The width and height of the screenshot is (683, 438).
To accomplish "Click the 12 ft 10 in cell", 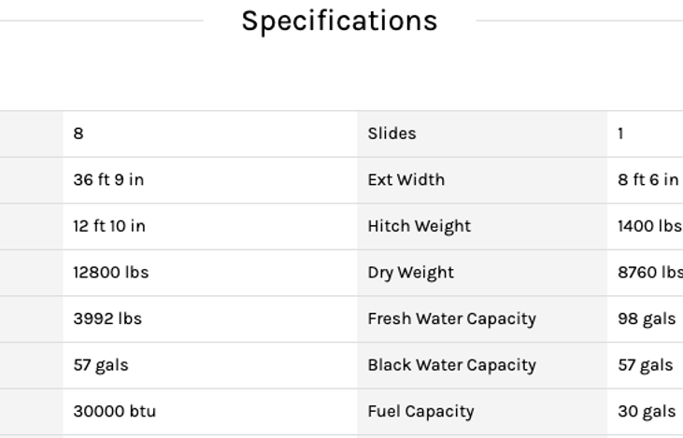I will (x=109, y=226).
